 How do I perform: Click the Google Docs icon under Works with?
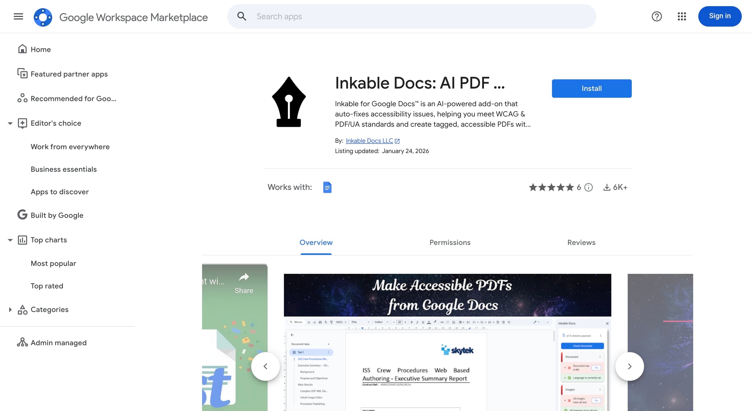[x=328, y=187]
